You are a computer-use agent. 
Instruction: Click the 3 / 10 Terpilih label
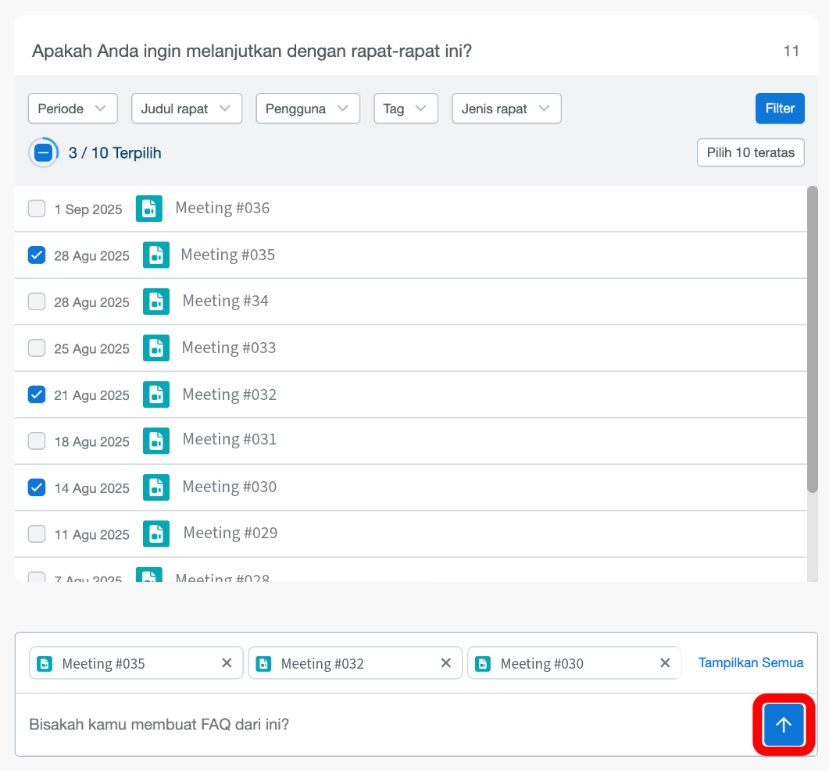115,153
